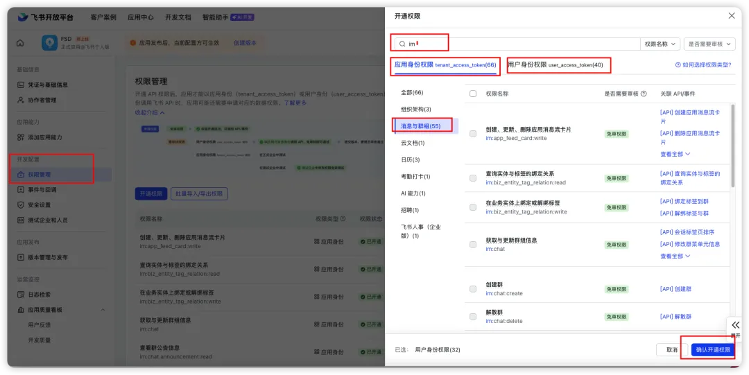Open the 权限名称 search type dropdown
Viewport: 749px width, 375px height.
(x=660, y=44)
